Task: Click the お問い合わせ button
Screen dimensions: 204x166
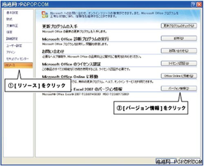Action: 179,51
